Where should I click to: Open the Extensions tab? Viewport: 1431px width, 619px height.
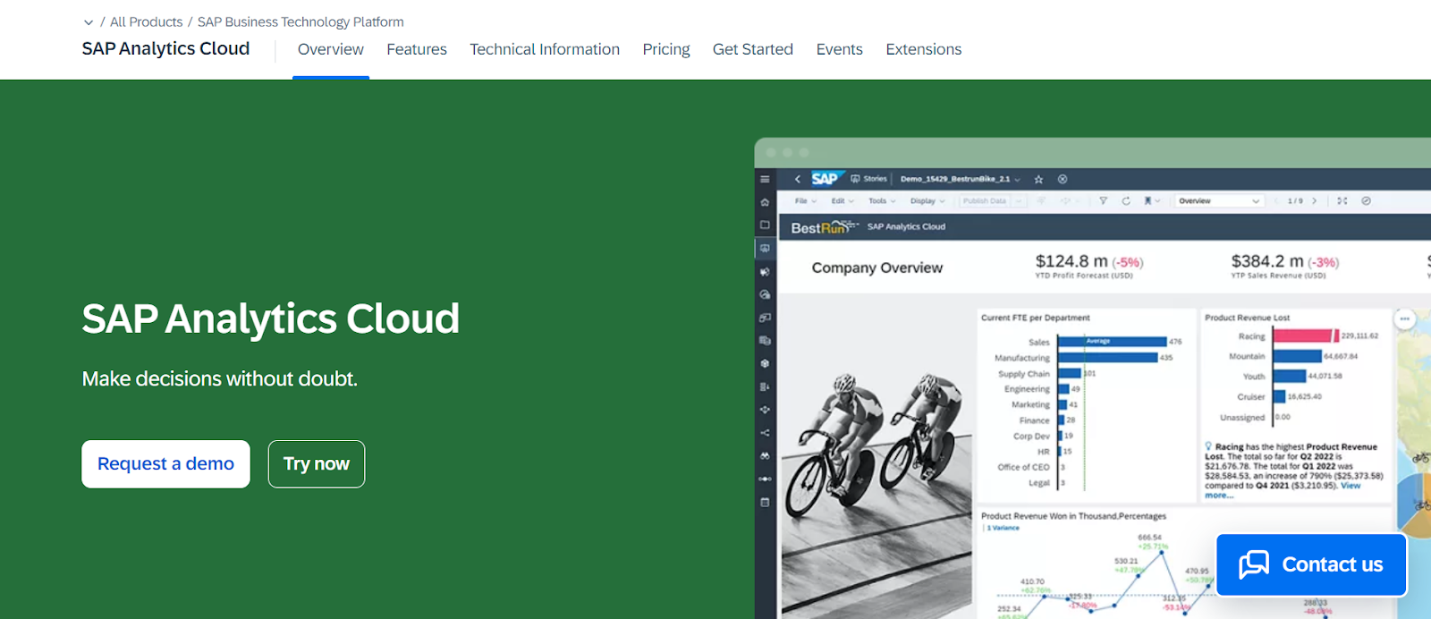(x=924, y=49)
